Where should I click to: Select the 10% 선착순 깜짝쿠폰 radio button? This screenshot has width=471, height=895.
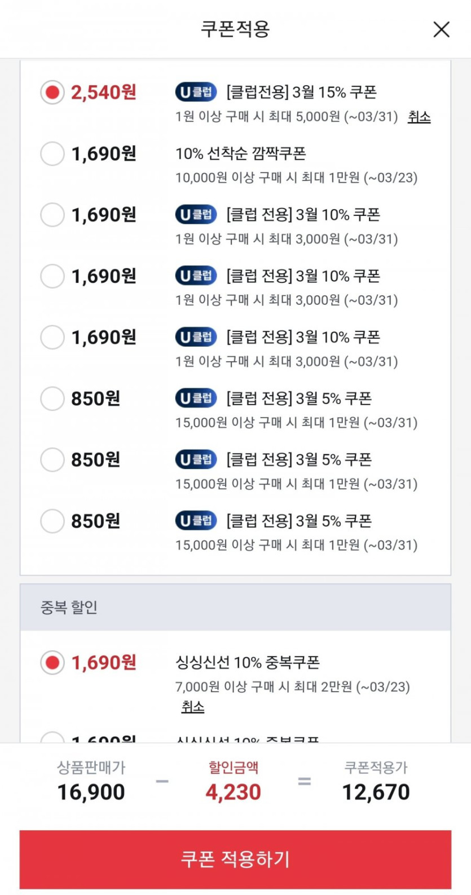pos(52,154)
